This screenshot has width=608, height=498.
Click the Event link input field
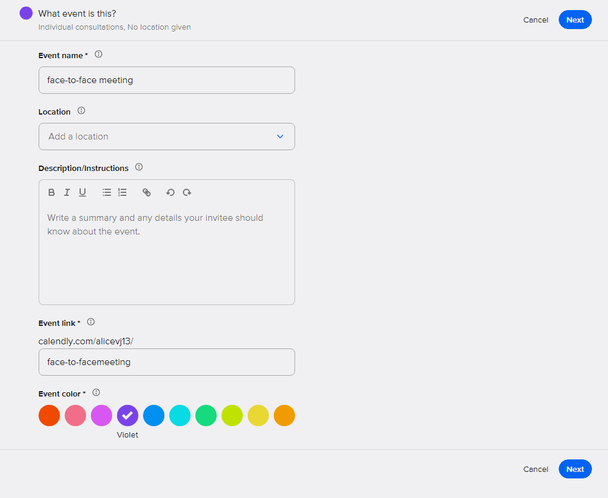[x=167, y=362]
